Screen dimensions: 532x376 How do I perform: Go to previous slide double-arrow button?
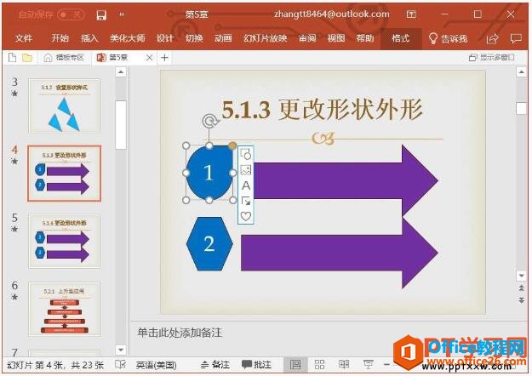pyautogui.click(x=521, y=288)
